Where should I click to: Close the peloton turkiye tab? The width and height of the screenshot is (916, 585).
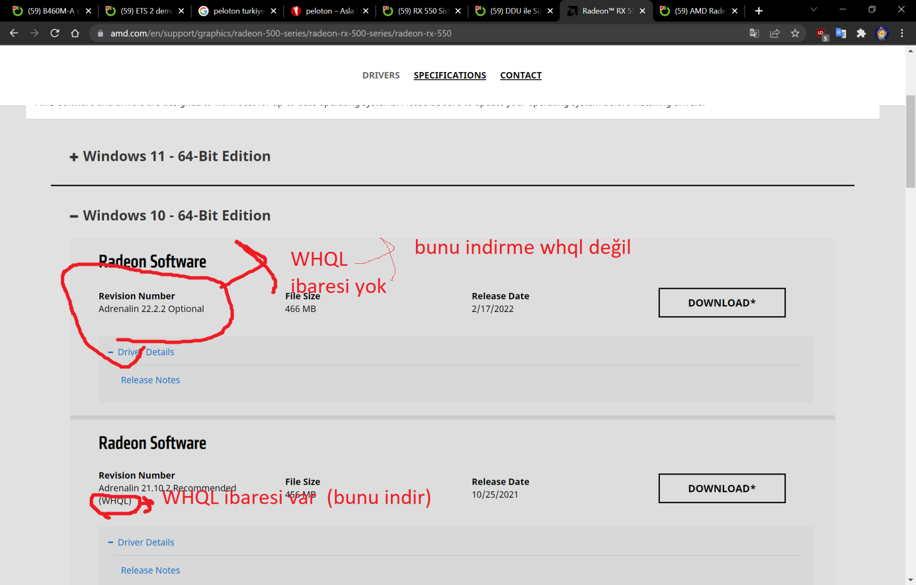click(274, 11)
